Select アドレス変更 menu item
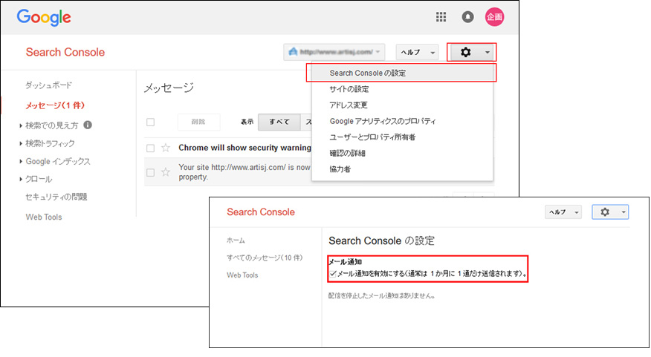 [x=402, y=105]
